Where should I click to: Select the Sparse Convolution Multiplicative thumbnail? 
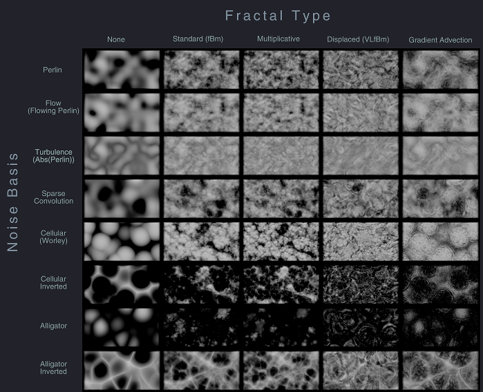(281, 199)
